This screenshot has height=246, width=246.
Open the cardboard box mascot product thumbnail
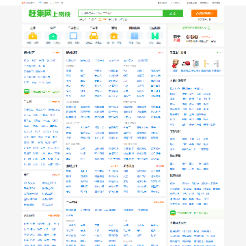(175, 64)
